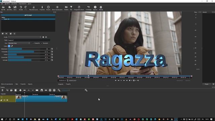Click the Pausa button in jobs panel

pos(207,84)
